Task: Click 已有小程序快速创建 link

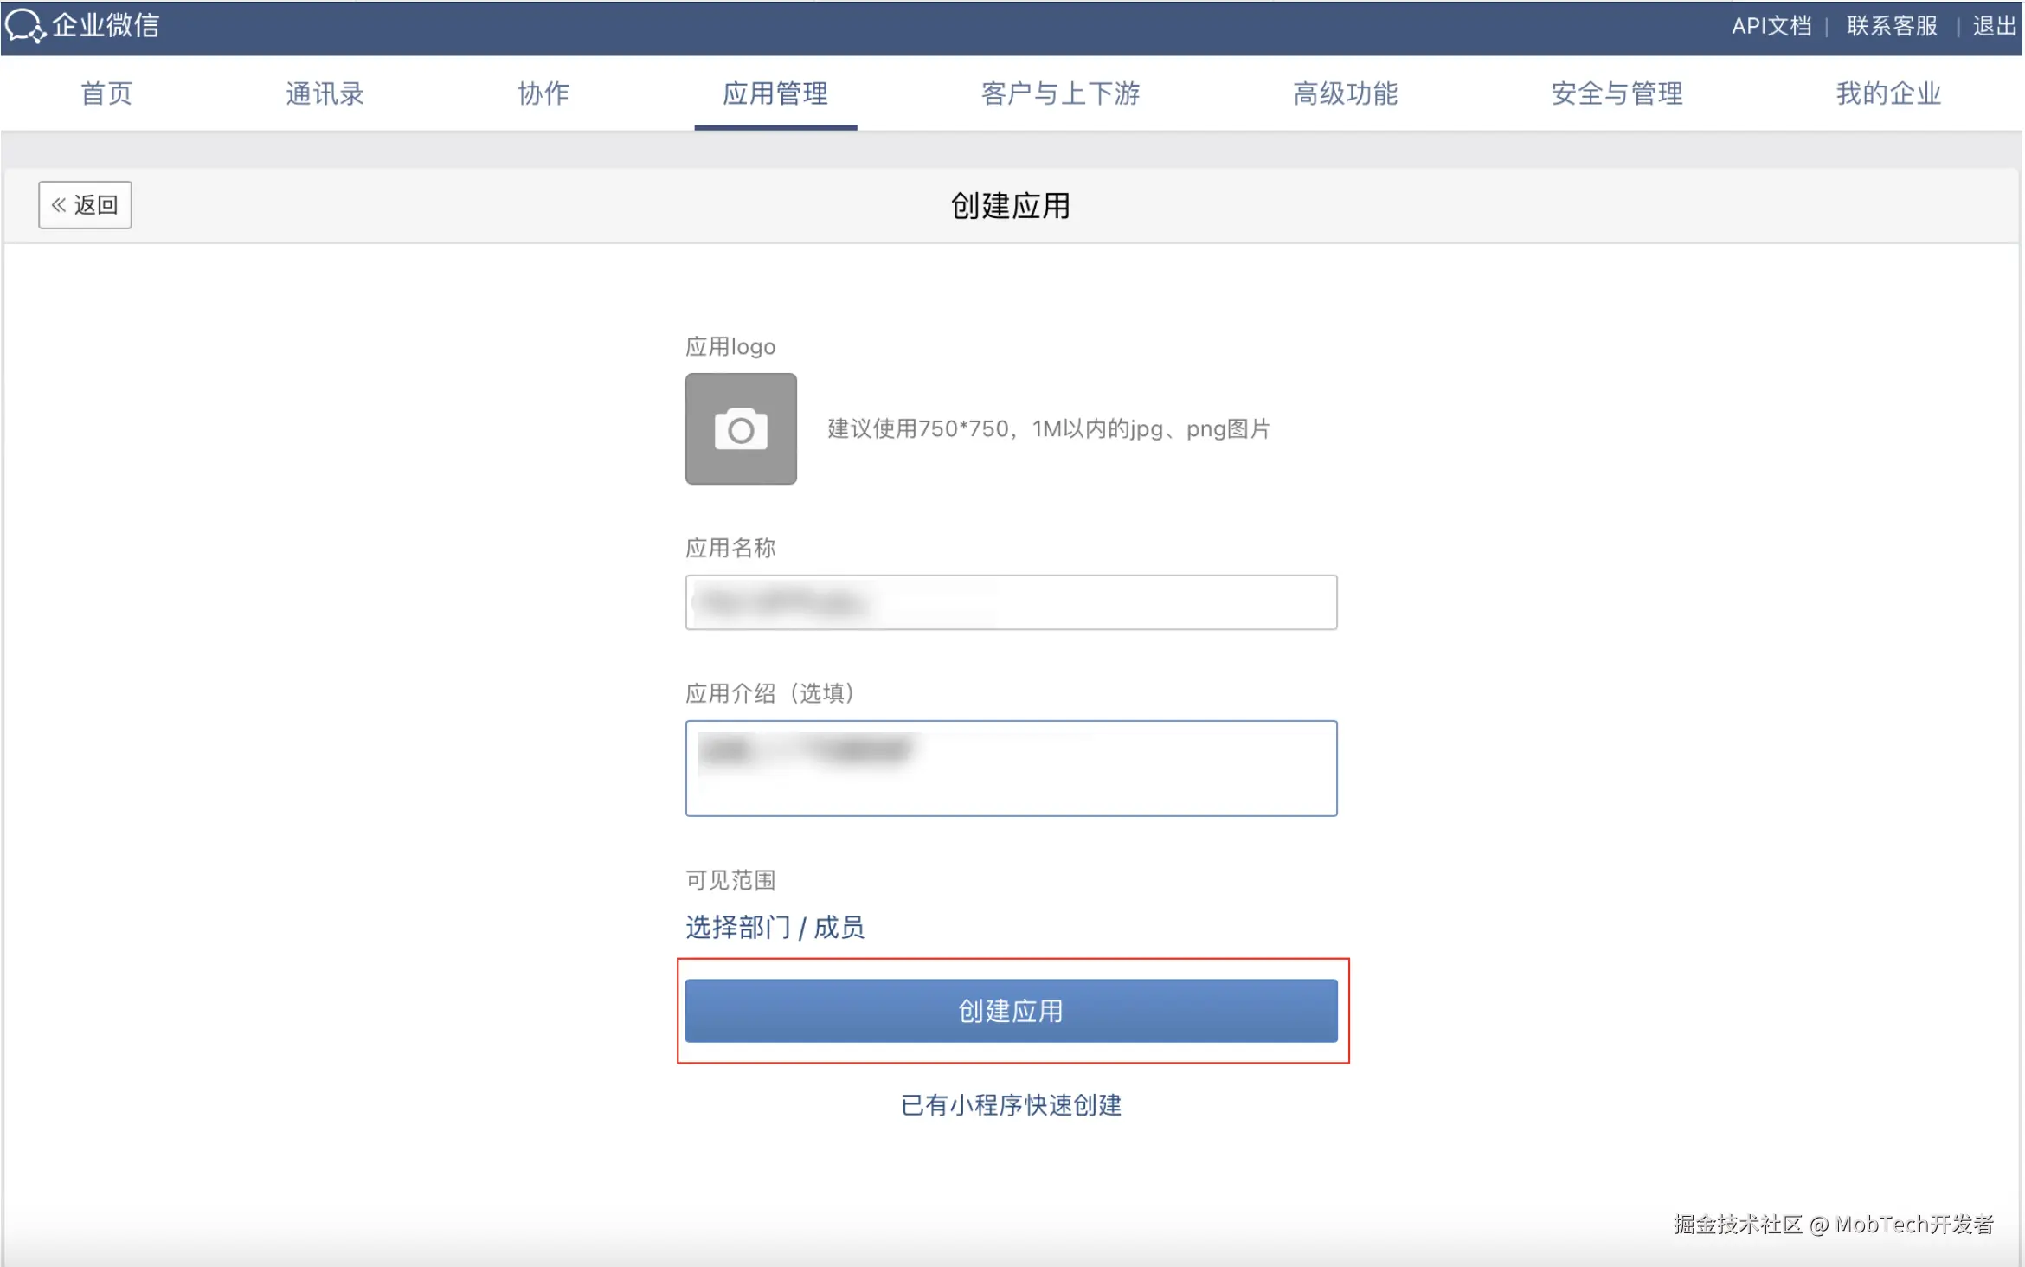Action: (x=1011, y=1105)
